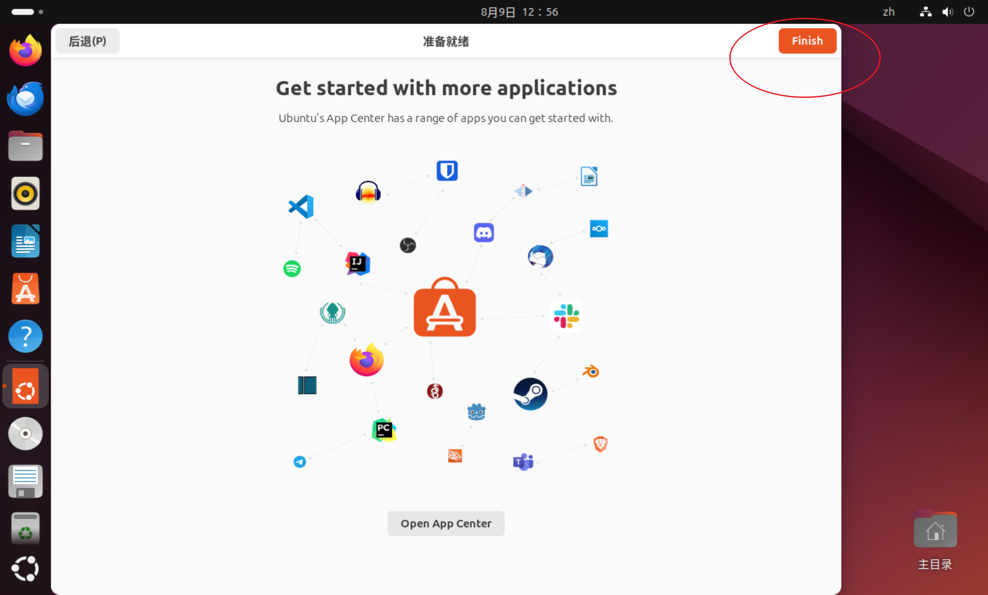
Task: Open the floppy save-drive dock icon
Action: pos(25,481)
